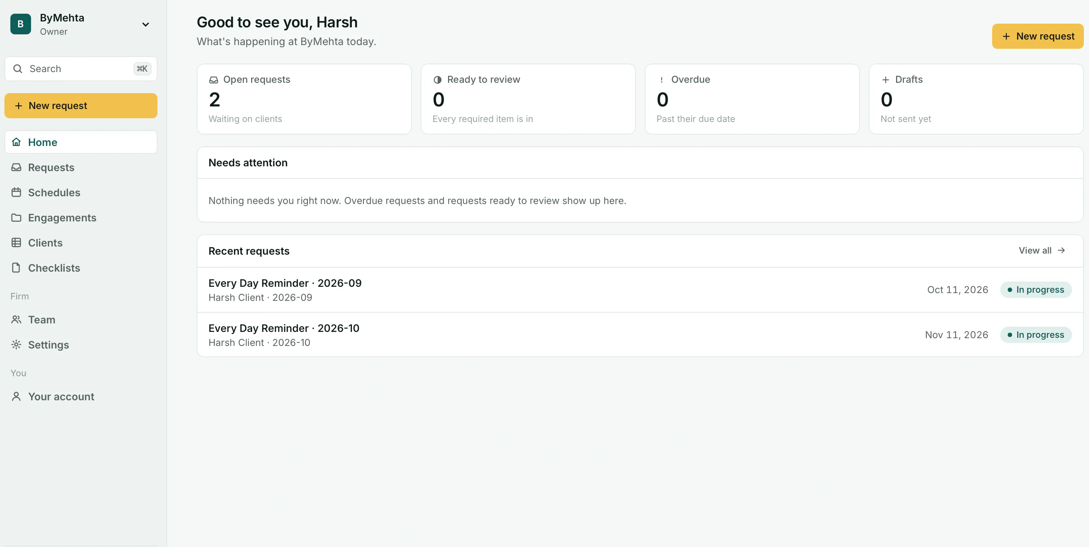The image size is (1089, 547).
Task: Open the Requests page
Action: pyautogui.click(x=81, y=167)
